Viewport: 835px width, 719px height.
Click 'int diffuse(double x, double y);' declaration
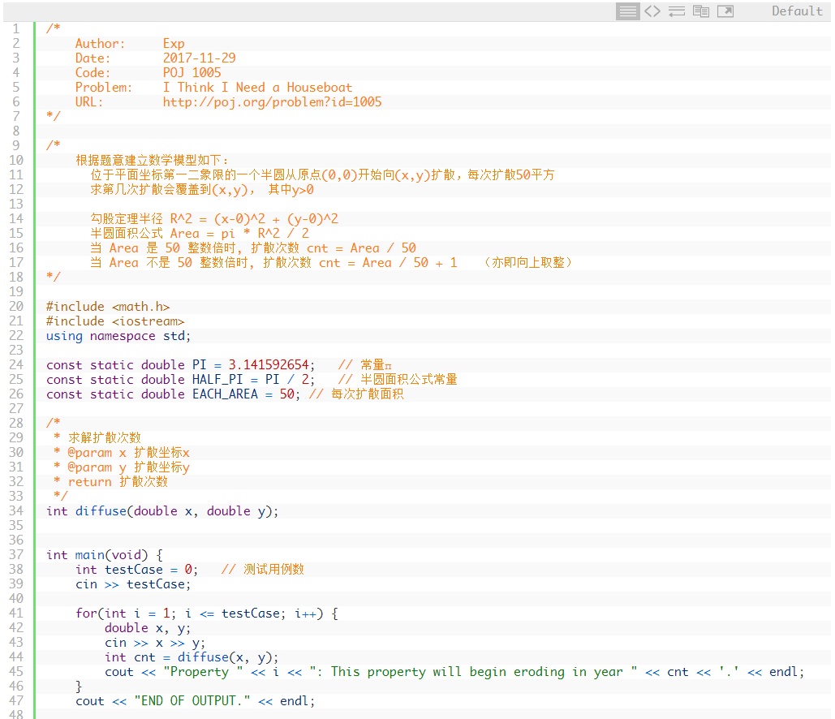162,511
